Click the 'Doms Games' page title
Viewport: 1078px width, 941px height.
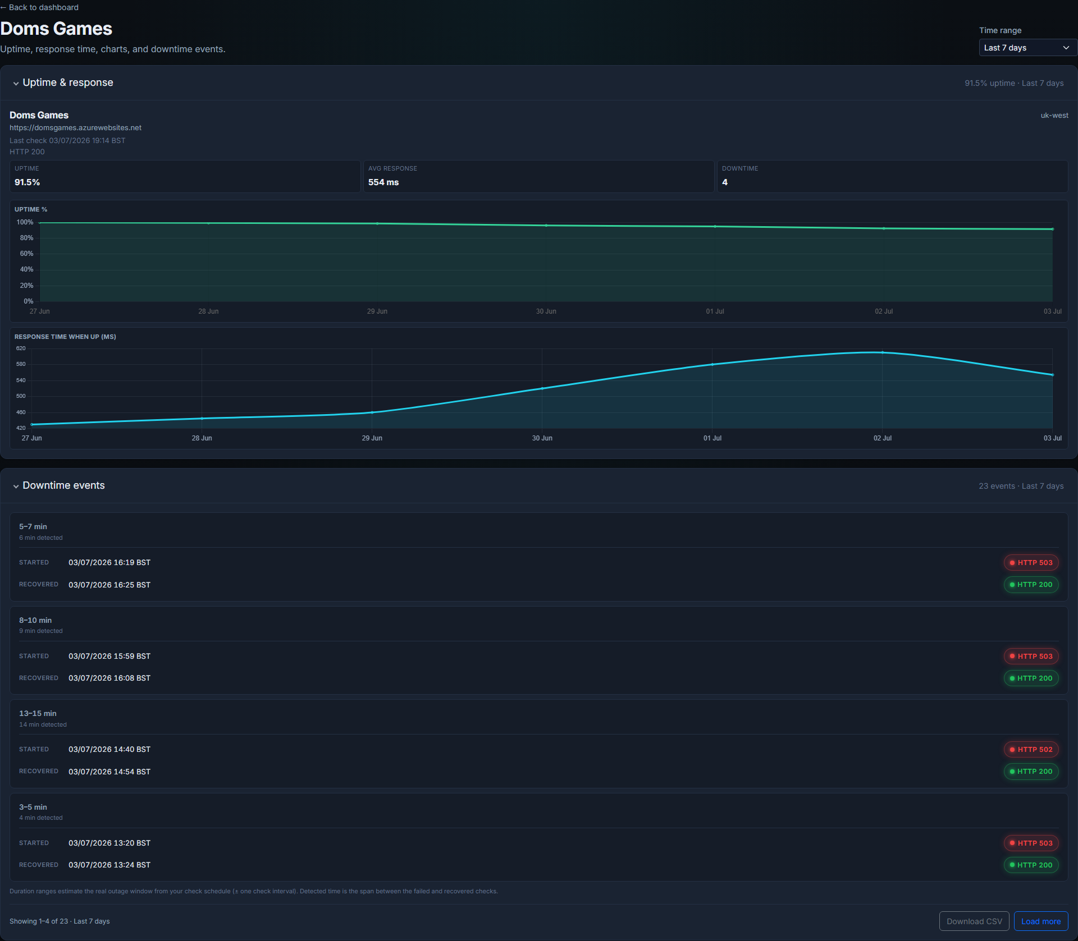tap(56, 29)
